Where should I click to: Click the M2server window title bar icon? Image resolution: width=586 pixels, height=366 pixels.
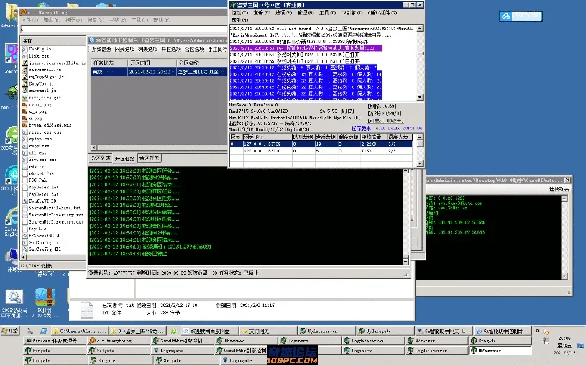click(x=233, y=5)
